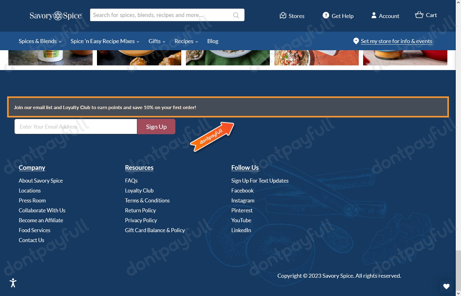Click the search magnifying glass icon
Image resolution: width=461 pixels, height=296 pixels.
pos(236,15)
